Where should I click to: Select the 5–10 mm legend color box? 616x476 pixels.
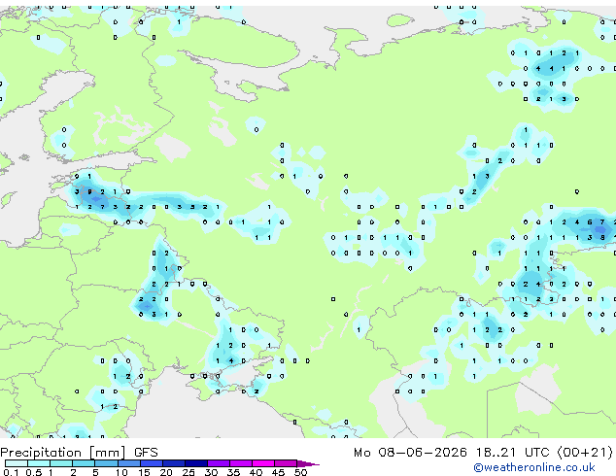(107, 463)
